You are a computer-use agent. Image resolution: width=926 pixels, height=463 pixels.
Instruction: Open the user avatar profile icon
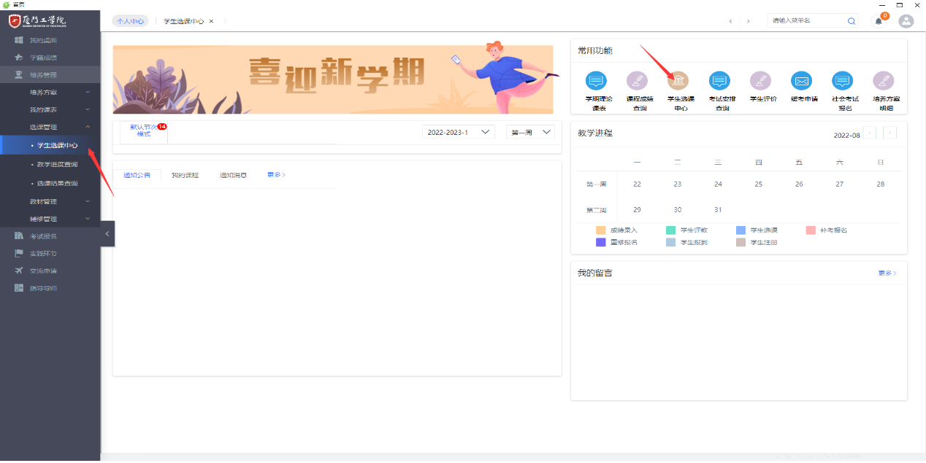pyautogui.click(x=906, y=21)
